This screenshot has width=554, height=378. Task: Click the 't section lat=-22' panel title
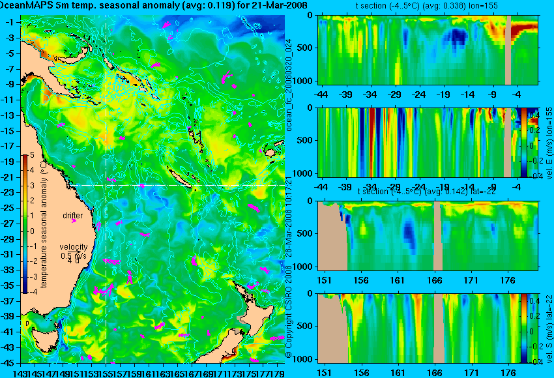[x=427, y=192]
